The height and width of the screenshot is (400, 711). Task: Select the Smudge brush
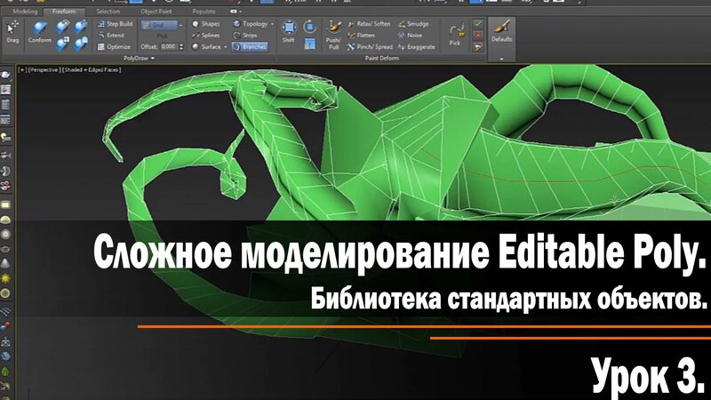pos(413,24)
